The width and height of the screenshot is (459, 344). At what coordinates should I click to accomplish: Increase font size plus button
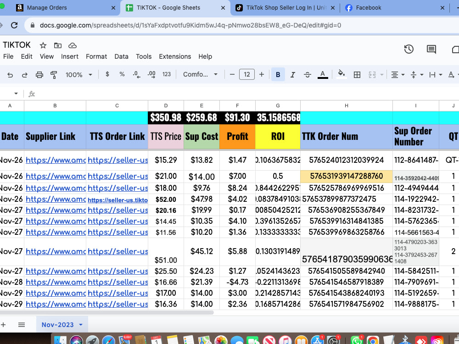(262, 74)
